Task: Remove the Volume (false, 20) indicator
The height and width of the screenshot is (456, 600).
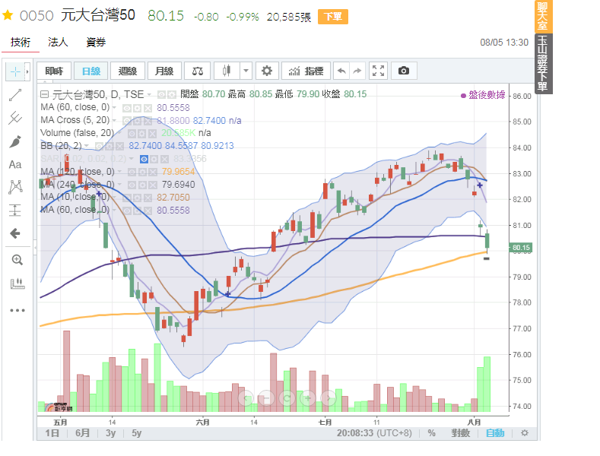Action: (x=153, y=134)
